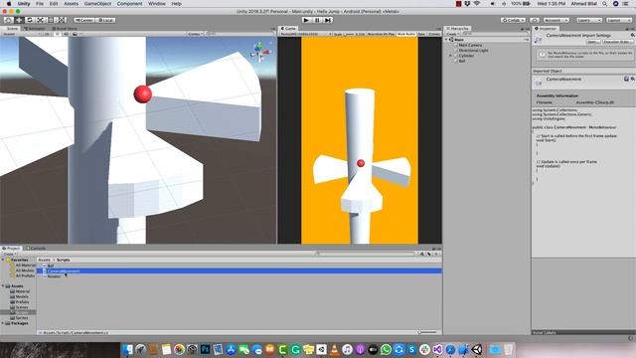Open the Layers dropdown

point(588,20)
